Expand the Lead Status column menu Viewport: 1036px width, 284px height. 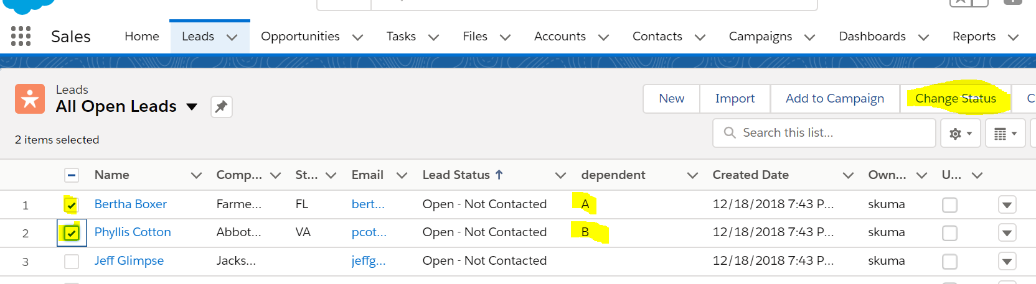click(x=560, y=175)
